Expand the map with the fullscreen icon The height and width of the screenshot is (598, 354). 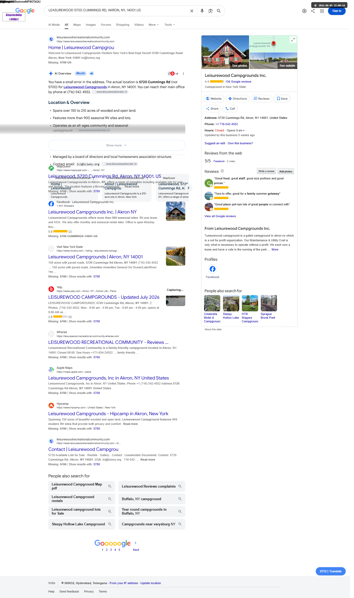[293, 40]
